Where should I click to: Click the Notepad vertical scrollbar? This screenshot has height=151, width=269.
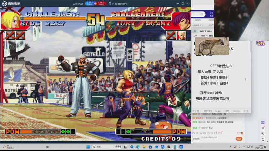click(250, 46)
